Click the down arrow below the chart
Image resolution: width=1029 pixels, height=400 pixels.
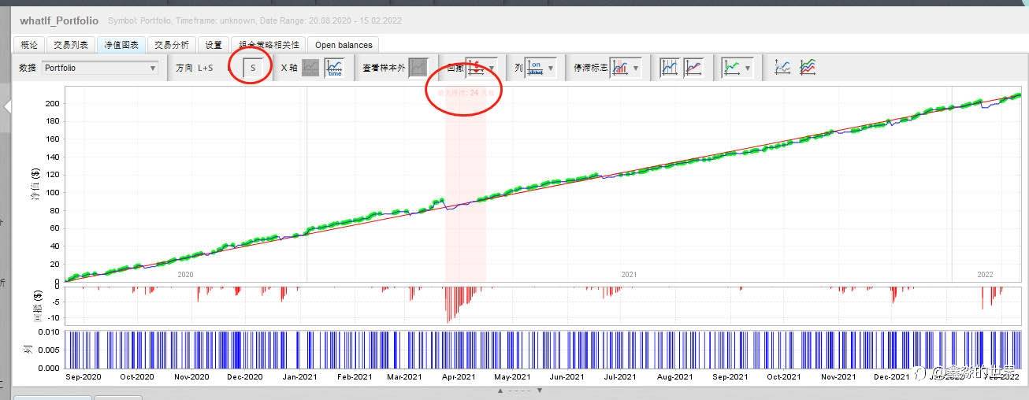coord(540,391)
